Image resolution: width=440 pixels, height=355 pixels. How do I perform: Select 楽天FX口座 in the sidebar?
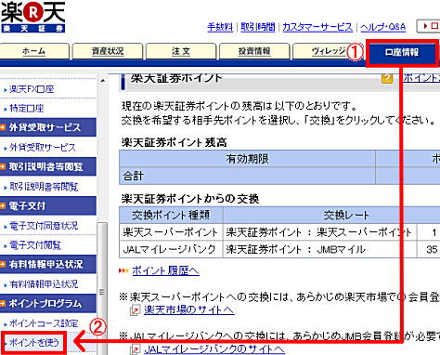coord(32,89)
